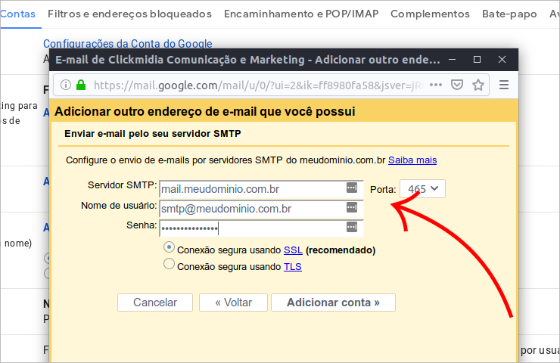
Task: Maximize the popup window
Action: click(x=477, y=60)
